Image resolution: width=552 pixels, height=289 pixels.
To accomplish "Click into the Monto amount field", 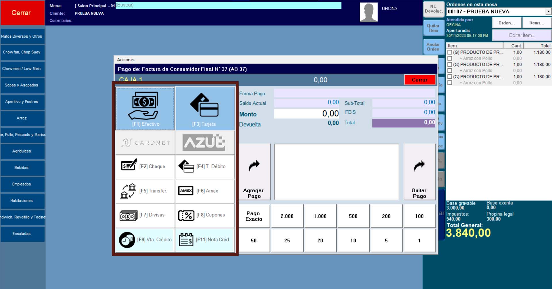I will point(306,114).
